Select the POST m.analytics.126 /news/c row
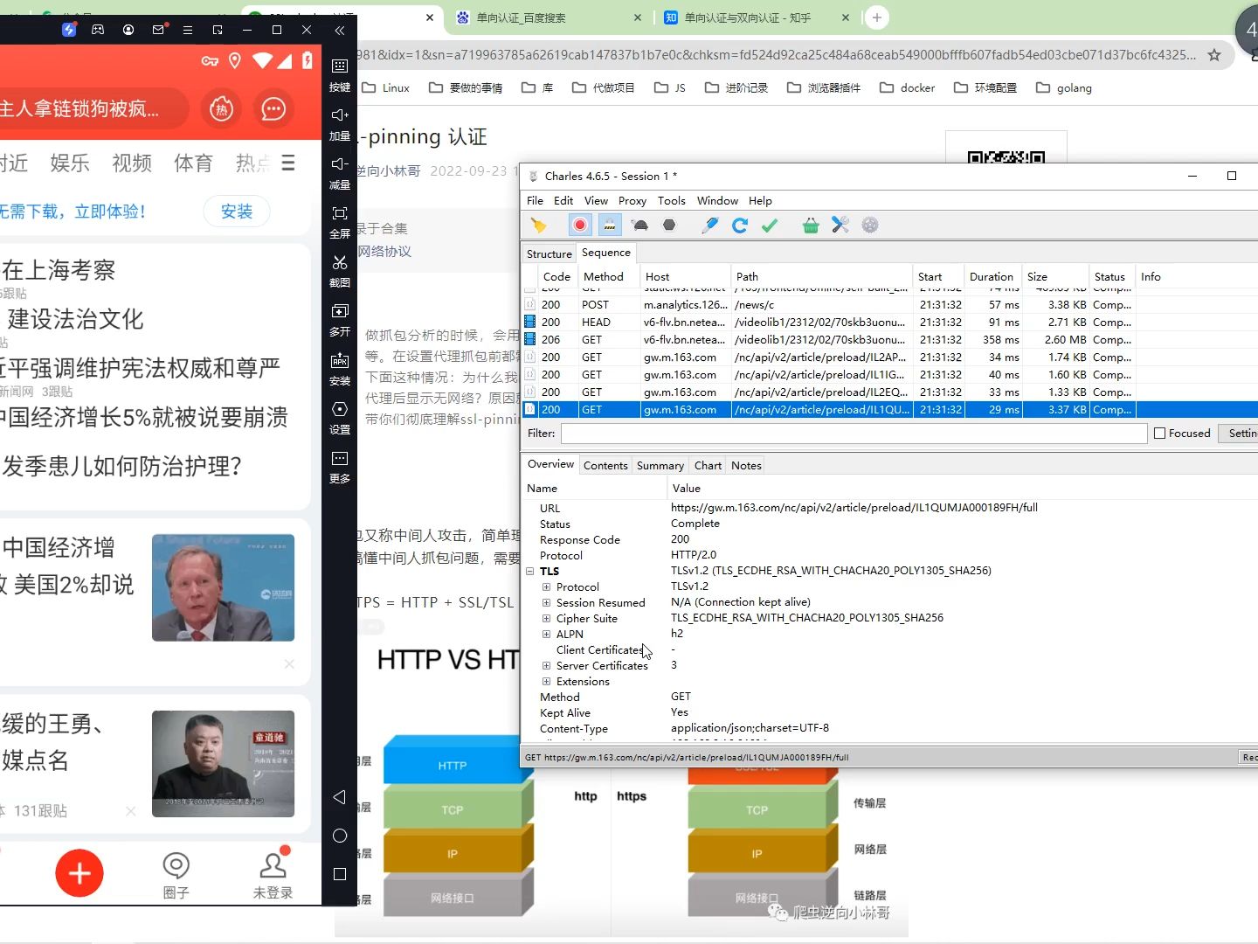The width and height of the screenshot is (1258, 944). coord(889,305)
